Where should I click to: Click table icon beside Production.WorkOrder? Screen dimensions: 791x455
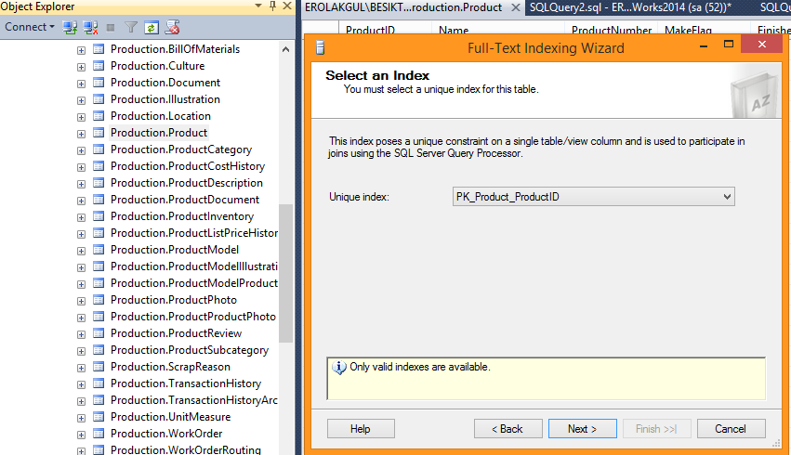[99, 434]
